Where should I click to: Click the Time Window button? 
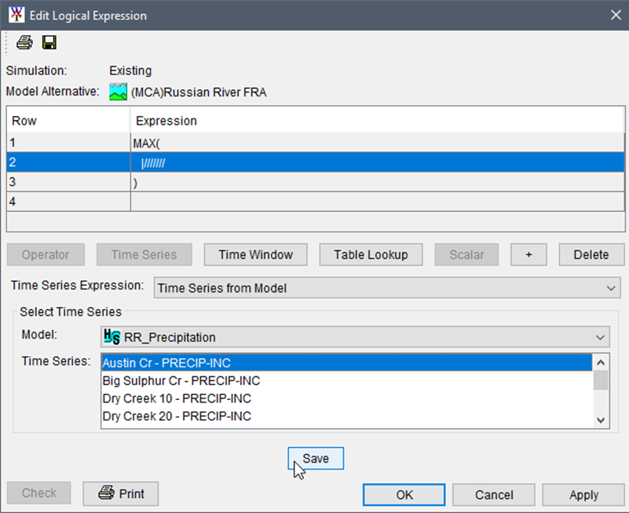258,254
